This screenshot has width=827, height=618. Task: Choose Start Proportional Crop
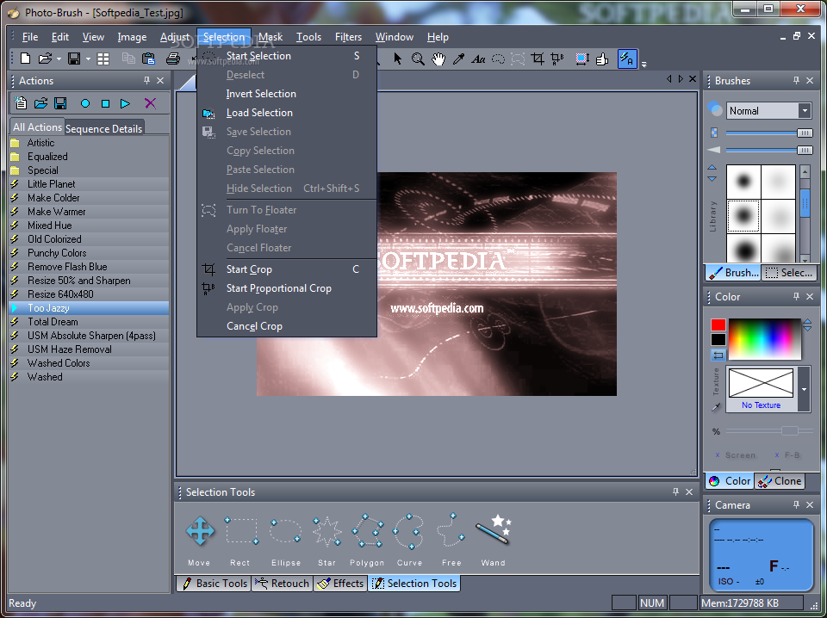(x=279, y=288)
